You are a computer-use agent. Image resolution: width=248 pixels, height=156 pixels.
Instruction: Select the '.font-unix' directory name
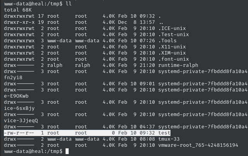click(174, 59)
